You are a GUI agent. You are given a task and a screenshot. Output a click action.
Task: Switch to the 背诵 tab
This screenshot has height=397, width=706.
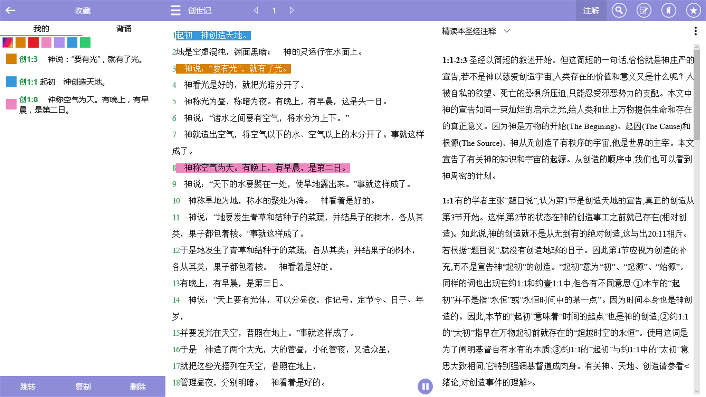[124, 29]
